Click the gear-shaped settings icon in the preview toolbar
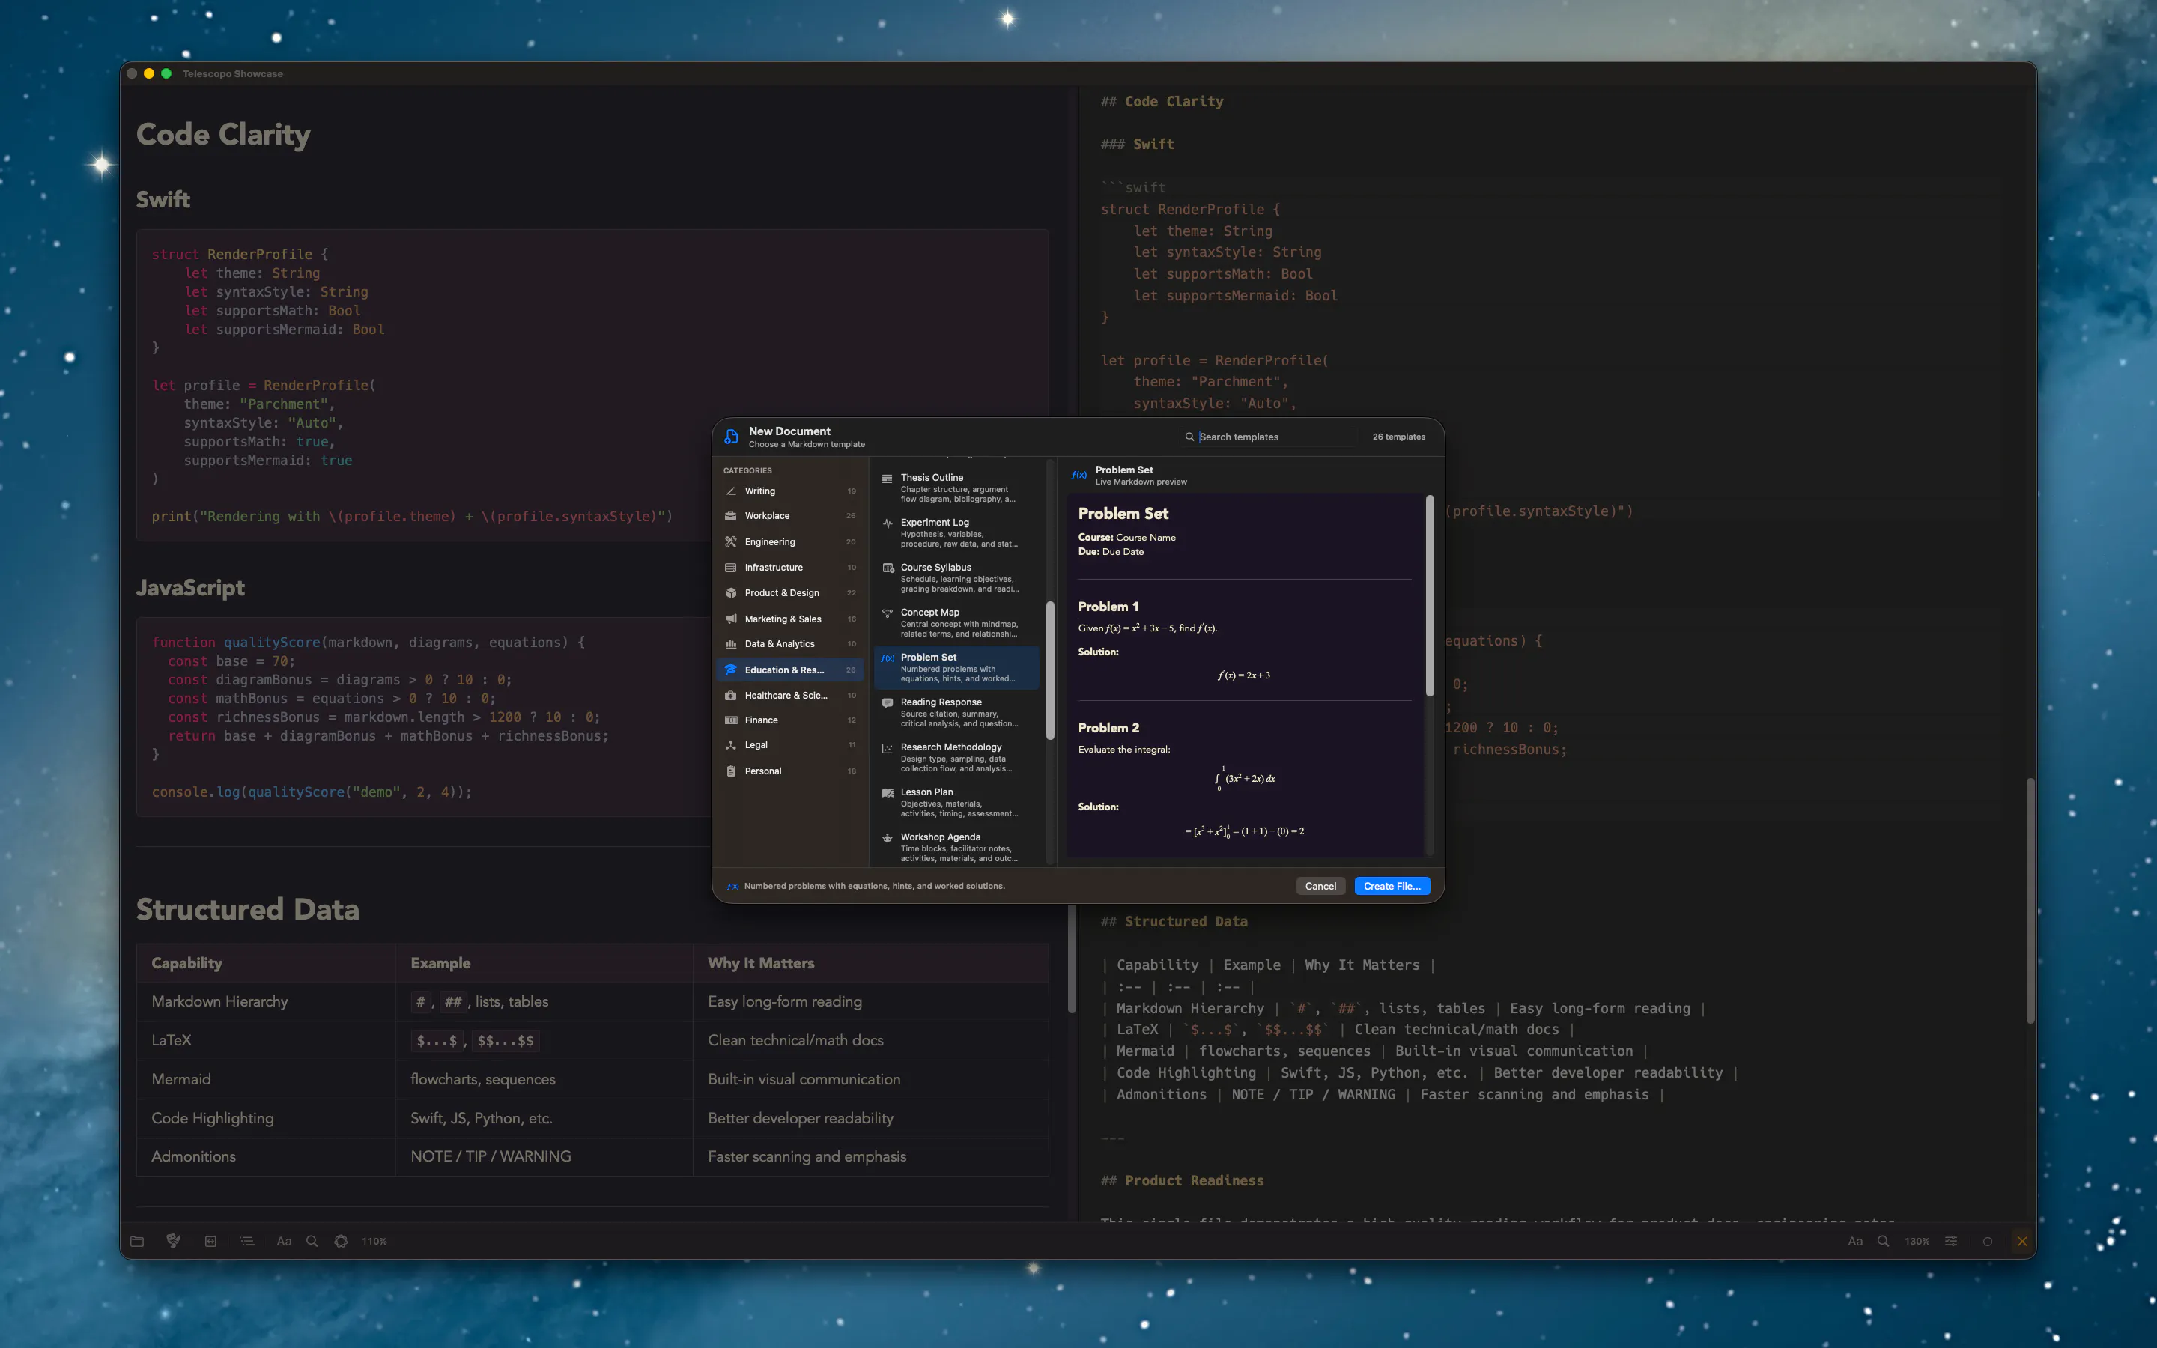 [341, 1241]
